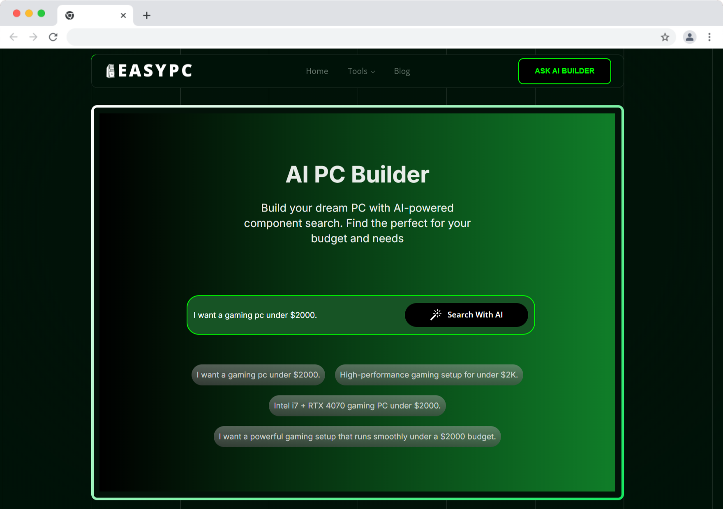
Task: Open the browser three-dot menu
Action: click(710, 37)
